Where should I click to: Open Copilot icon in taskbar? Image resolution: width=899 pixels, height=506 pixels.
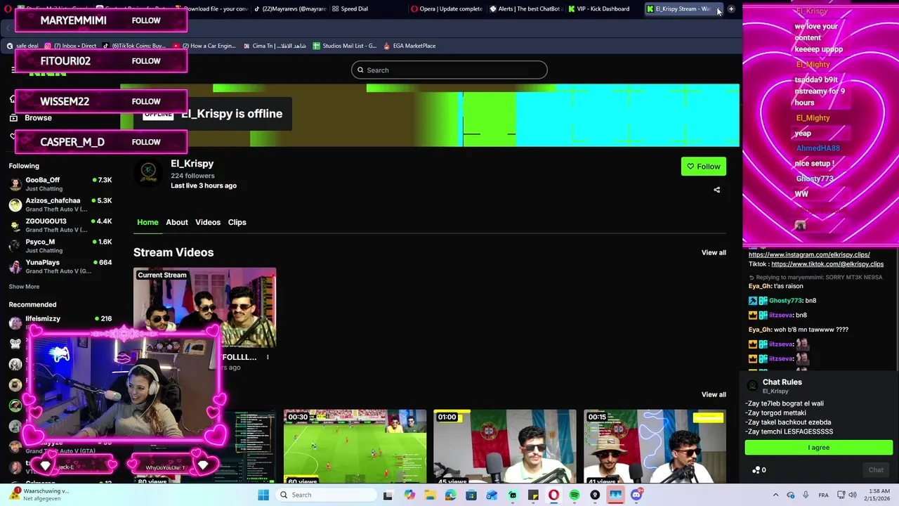(x=409, y=495)
